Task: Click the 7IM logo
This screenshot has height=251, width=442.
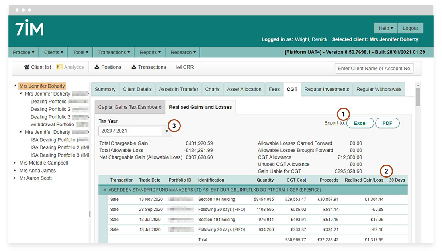Action: (x=29, y=27)
